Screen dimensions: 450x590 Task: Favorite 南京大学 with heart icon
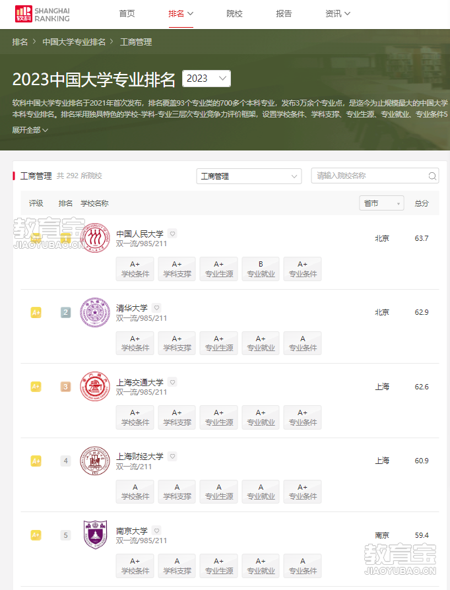pos(156,531)
